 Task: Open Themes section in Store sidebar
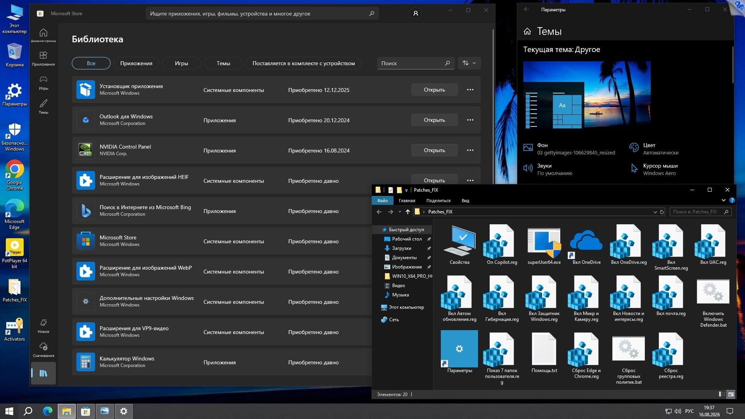43,106
